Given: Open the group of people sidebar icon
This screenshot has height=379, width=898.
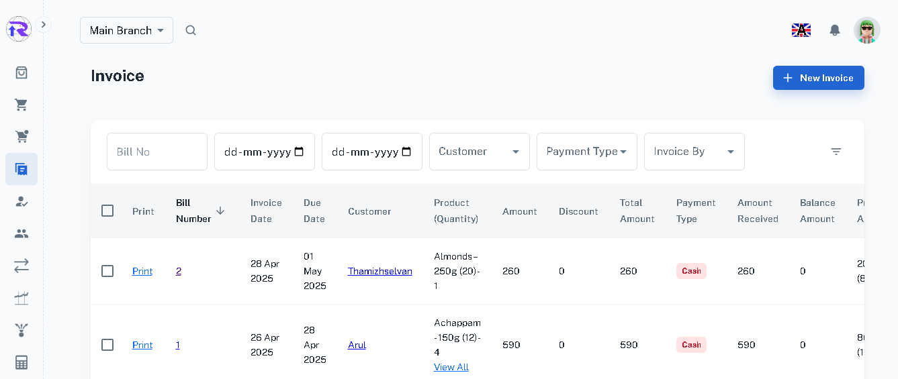Looking at the screenshot, I should click(21, 233).
